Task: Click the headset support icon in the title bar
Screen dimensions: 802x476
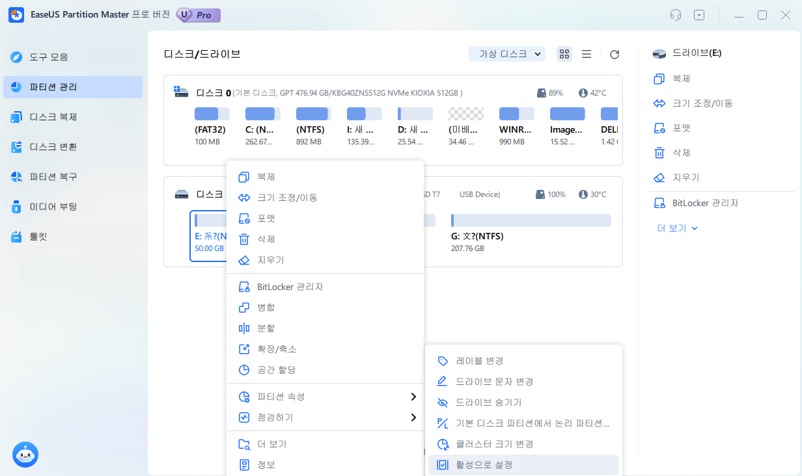Action: coord(675,14)
